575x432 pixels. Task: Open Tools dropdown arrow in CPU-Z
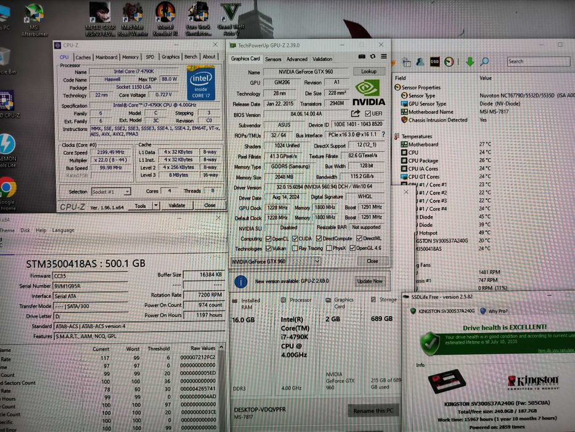click(156, 206)
